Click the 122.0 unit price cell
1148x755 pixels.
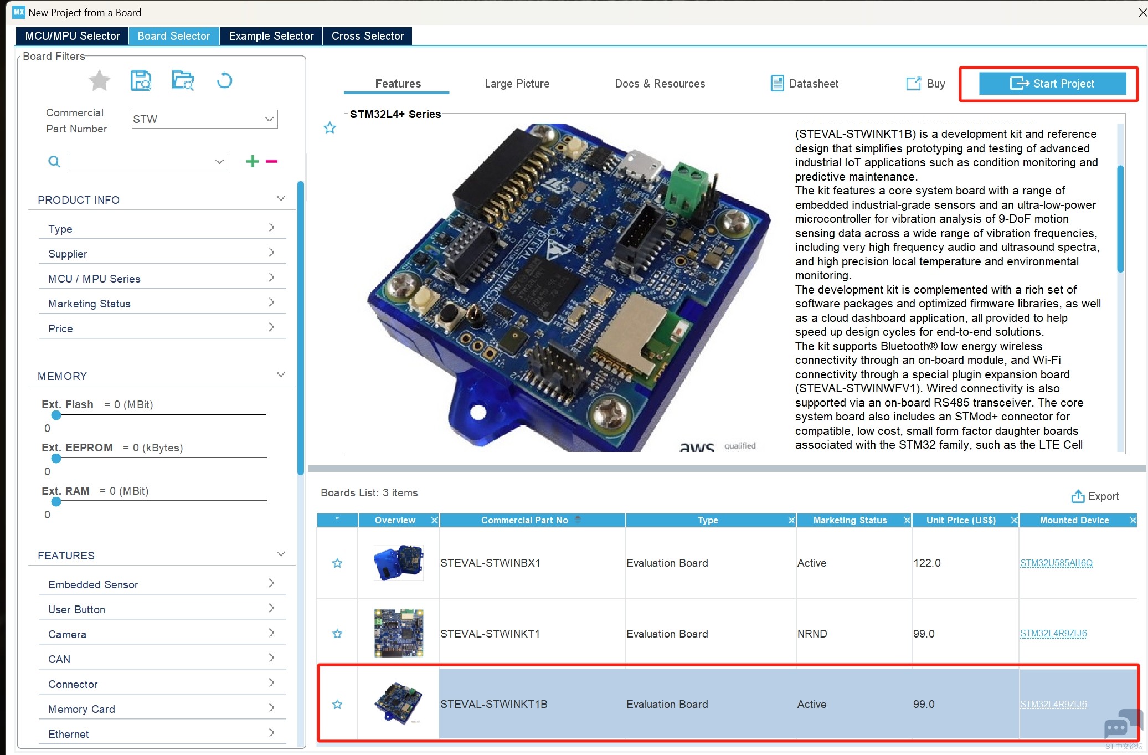pos(965,563)
